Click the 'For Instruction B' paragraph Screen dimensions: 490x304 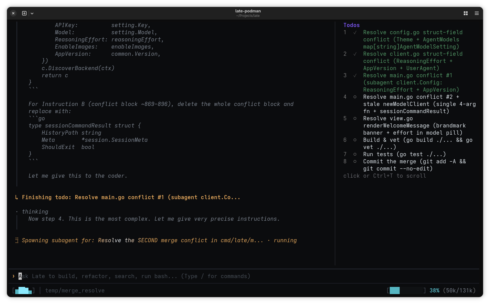pyautogui.click(x=161, y=108)
